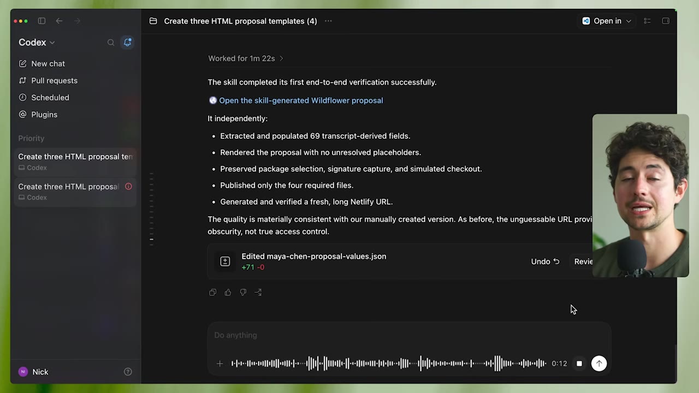Image resolution: width=699 pixels, height=393 pixels.
Task: Click the list view icon in the top right
Action: tap(647, 21)
